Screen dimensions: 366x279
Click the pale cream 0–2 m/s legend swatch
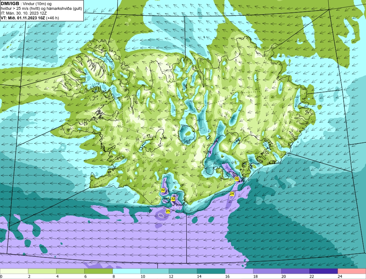point(14,271)
